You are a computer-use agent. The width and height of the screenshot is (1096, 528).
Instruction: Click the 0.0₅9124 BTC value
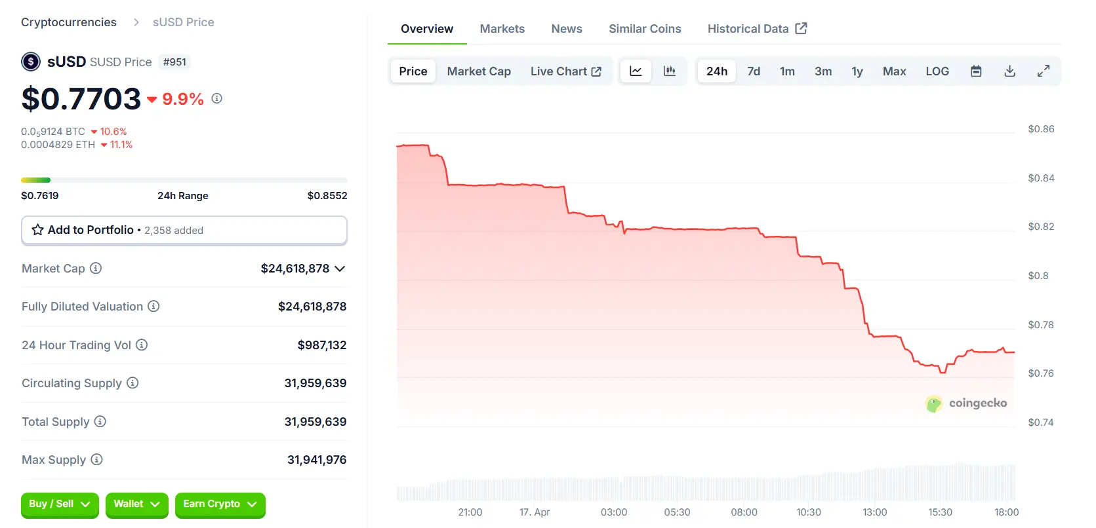tap(53, 132)
